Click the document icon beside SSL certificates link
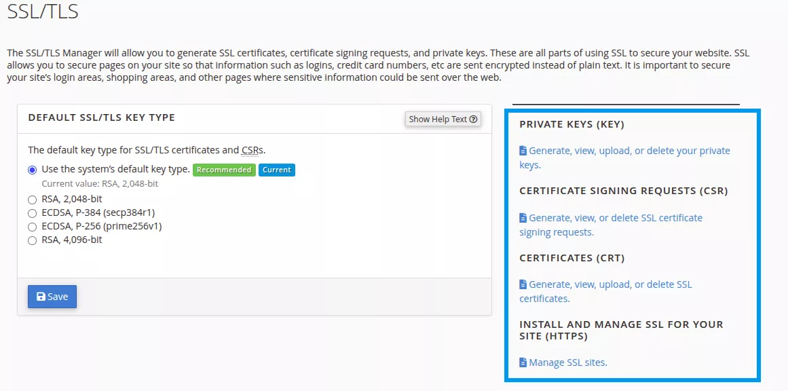Screen dimensions: 788x391 [x=523, y=284]
